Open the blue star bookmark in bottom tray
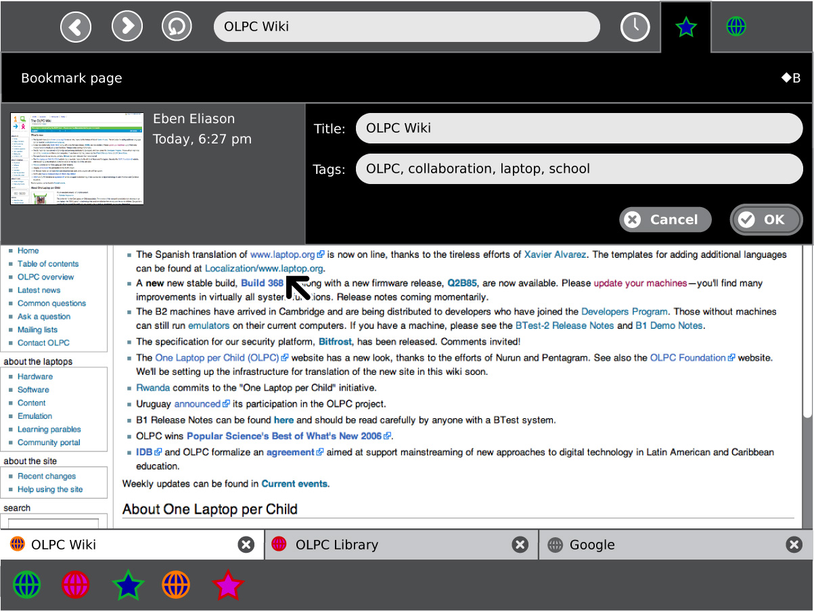 (x=127, y=585)
